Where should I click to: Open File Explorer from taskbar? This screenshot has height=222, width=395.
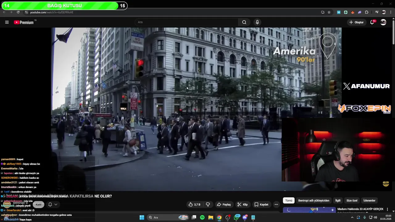(211, 217)
